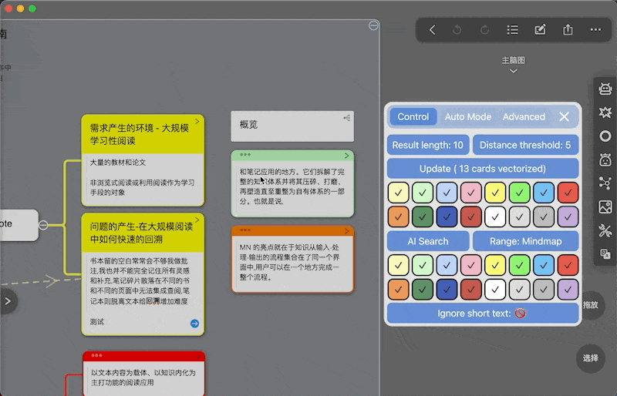617x396 pixels.
Task: Expand the 主脑图 dropdown chevron
Action: click(x=513, y=71)
